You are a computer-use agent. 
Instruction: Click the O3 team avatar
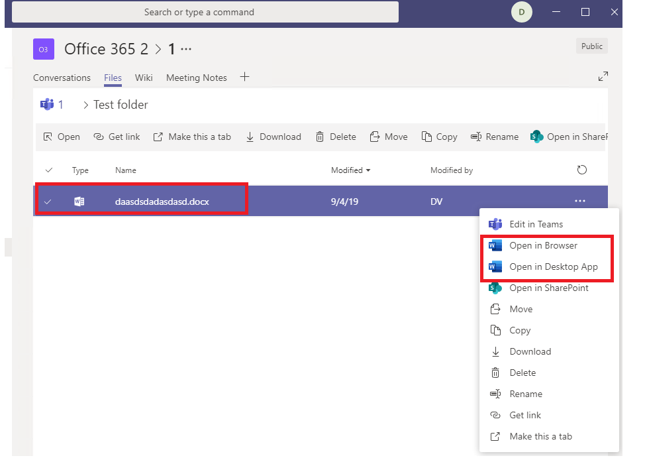[x=44, y=49]
